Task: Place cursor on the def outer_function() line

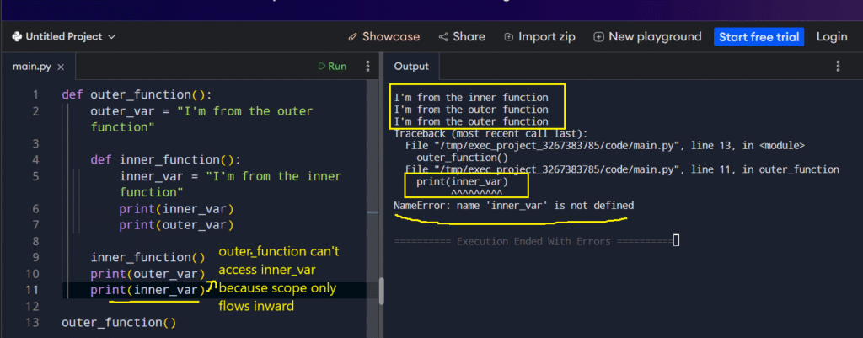Action: click(x=137, y=94)
